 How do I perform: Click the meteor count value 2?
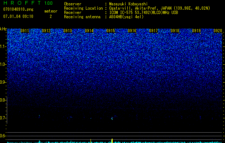51,16
